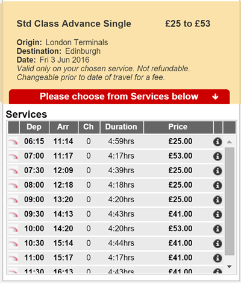
Task: Click train operator logo on 09:00 row
Action: click(13, 200)
